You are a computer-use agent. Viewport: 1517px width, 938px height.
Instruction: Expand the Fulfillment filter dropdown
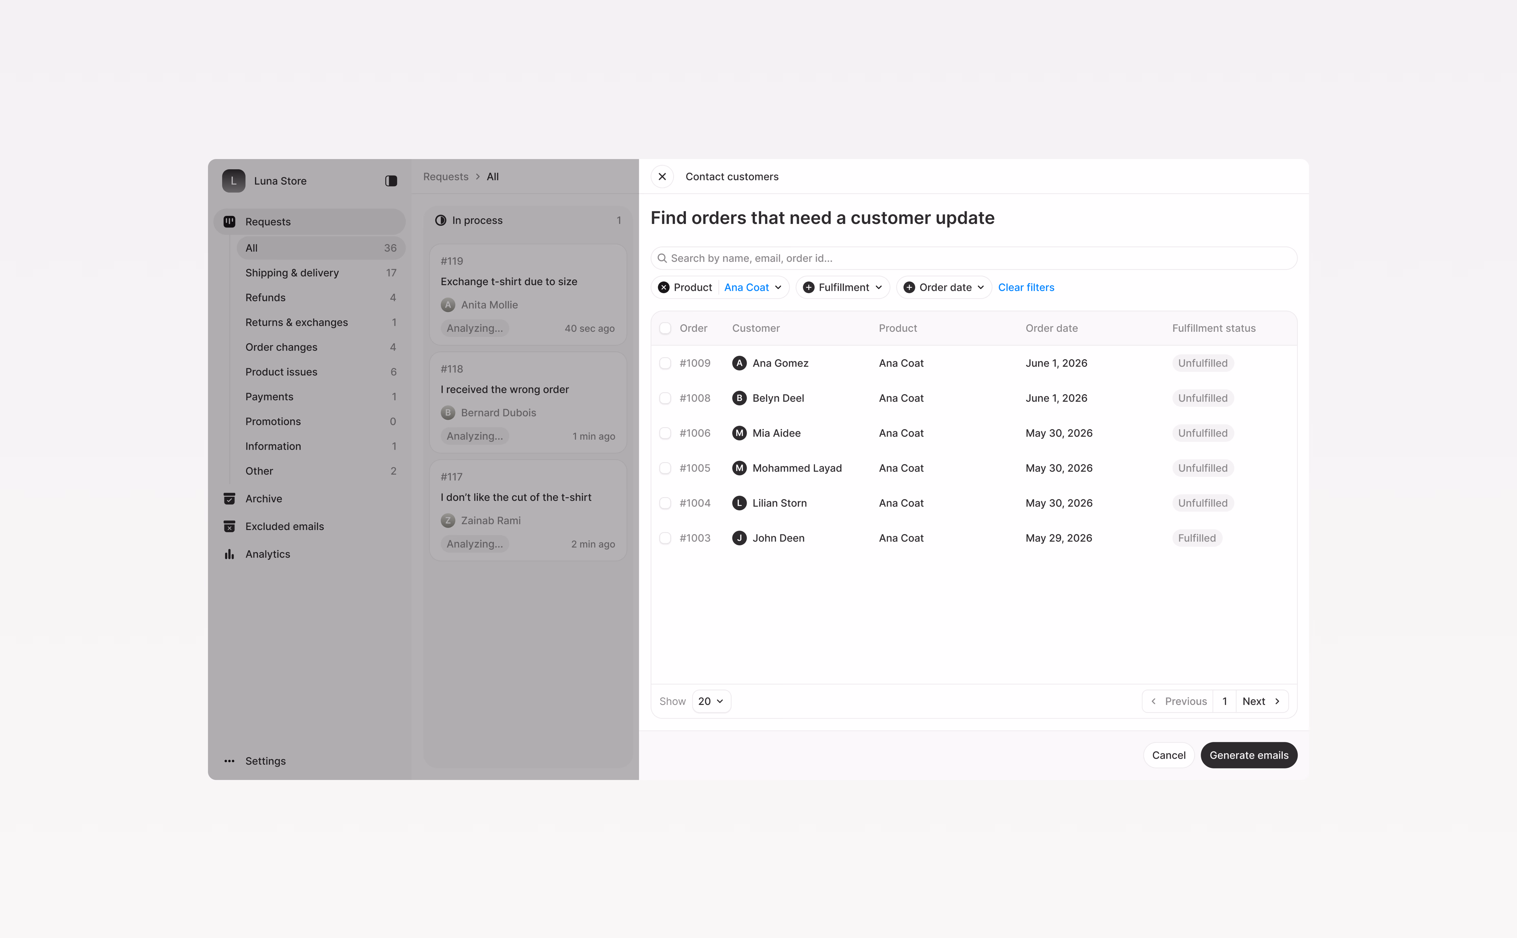click(842, 287)
